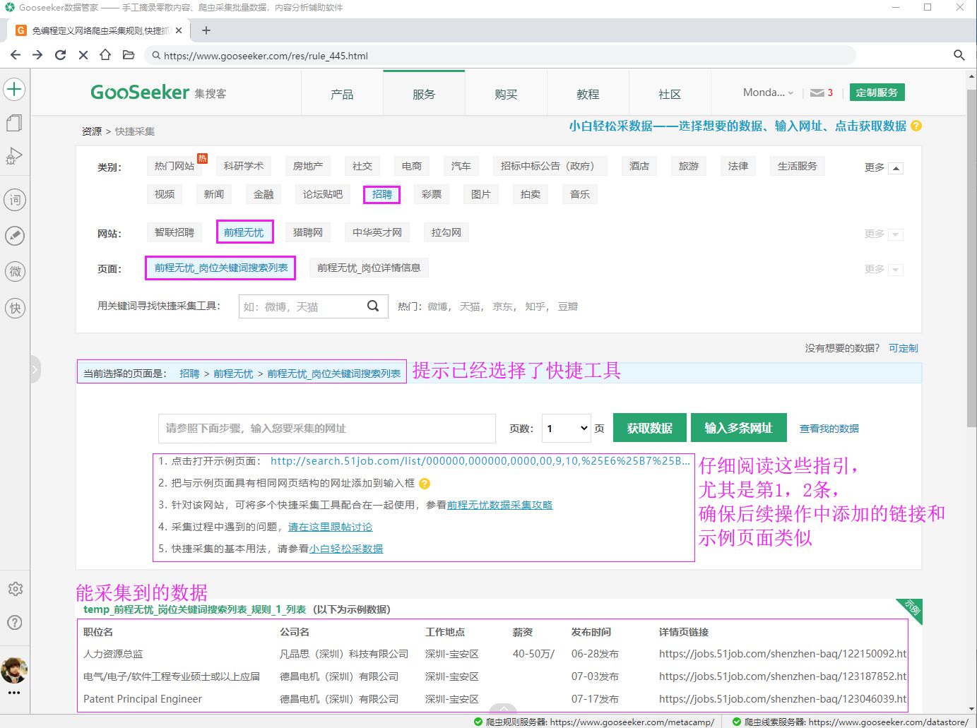977x728 pixels.
Task: Go forward with the forward arrow
Action: click(37, 55)
